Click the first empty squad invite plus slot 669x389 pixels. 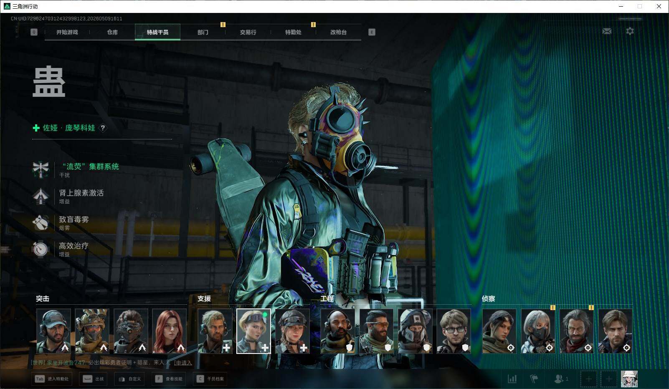pos(588,379)
